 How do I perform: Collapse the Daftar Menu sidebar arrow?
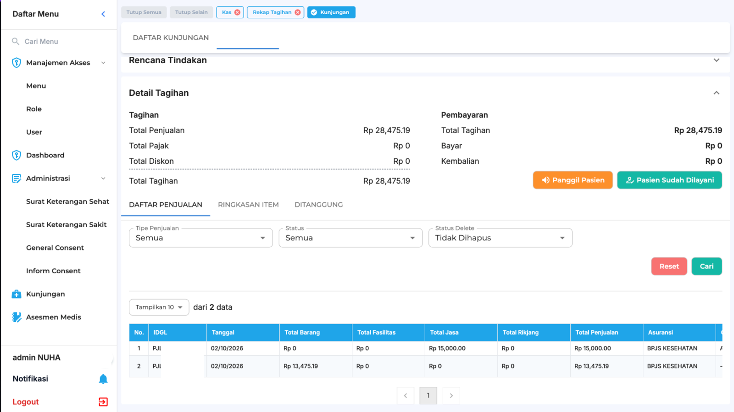tap(103, 14)
